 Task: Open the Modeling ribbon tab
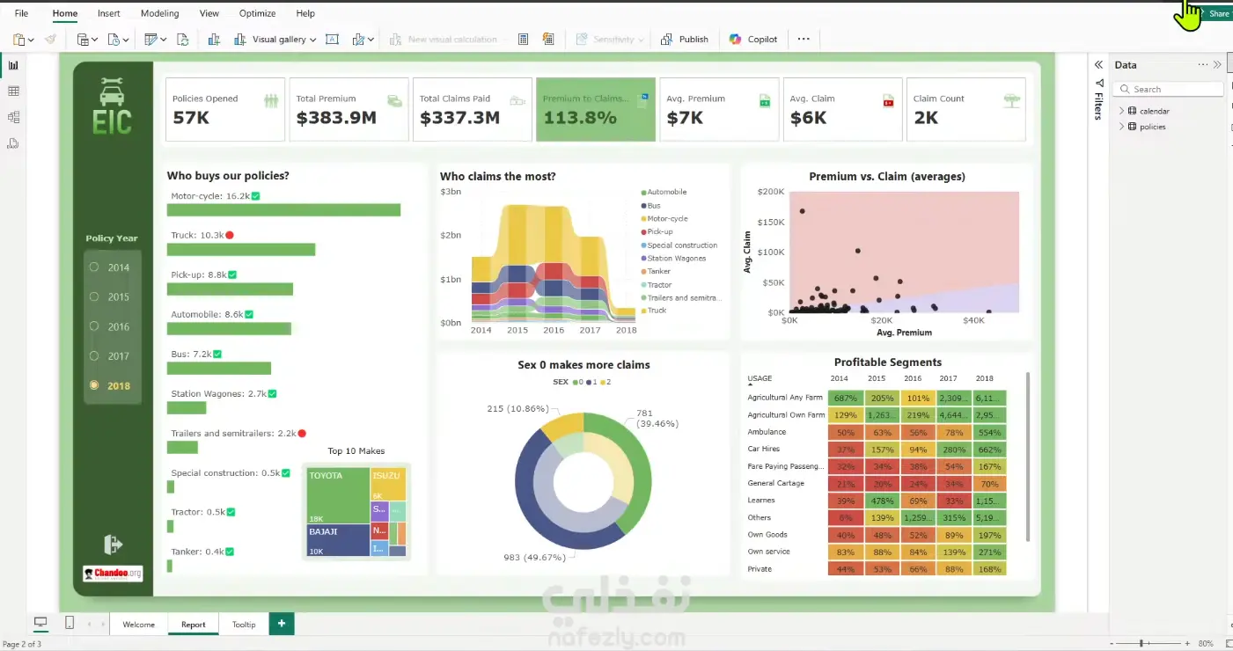(x=159, y=13)
